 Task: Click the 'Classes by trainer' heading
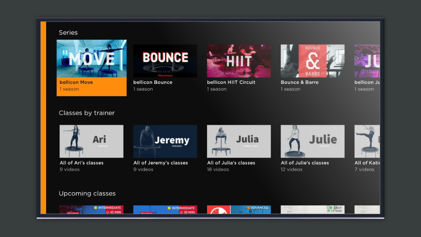[87, 113]
